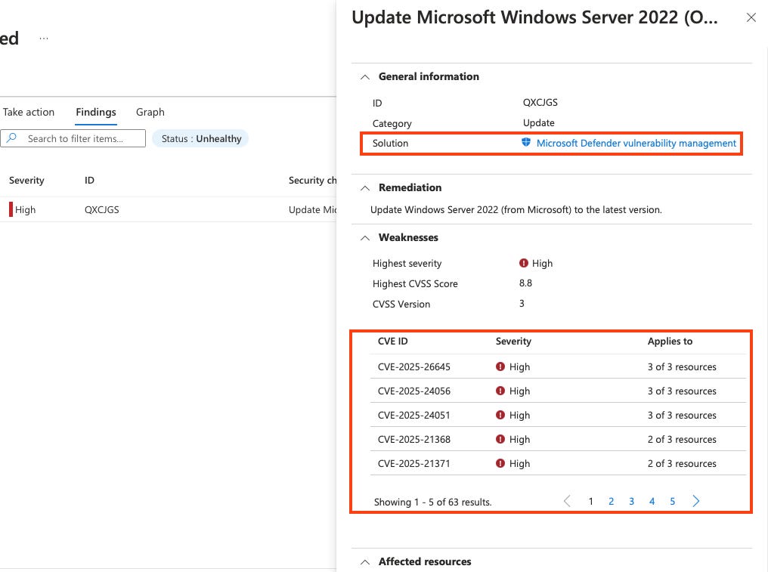
Task: Click the search magnifier icon
Action: (12, 138)
